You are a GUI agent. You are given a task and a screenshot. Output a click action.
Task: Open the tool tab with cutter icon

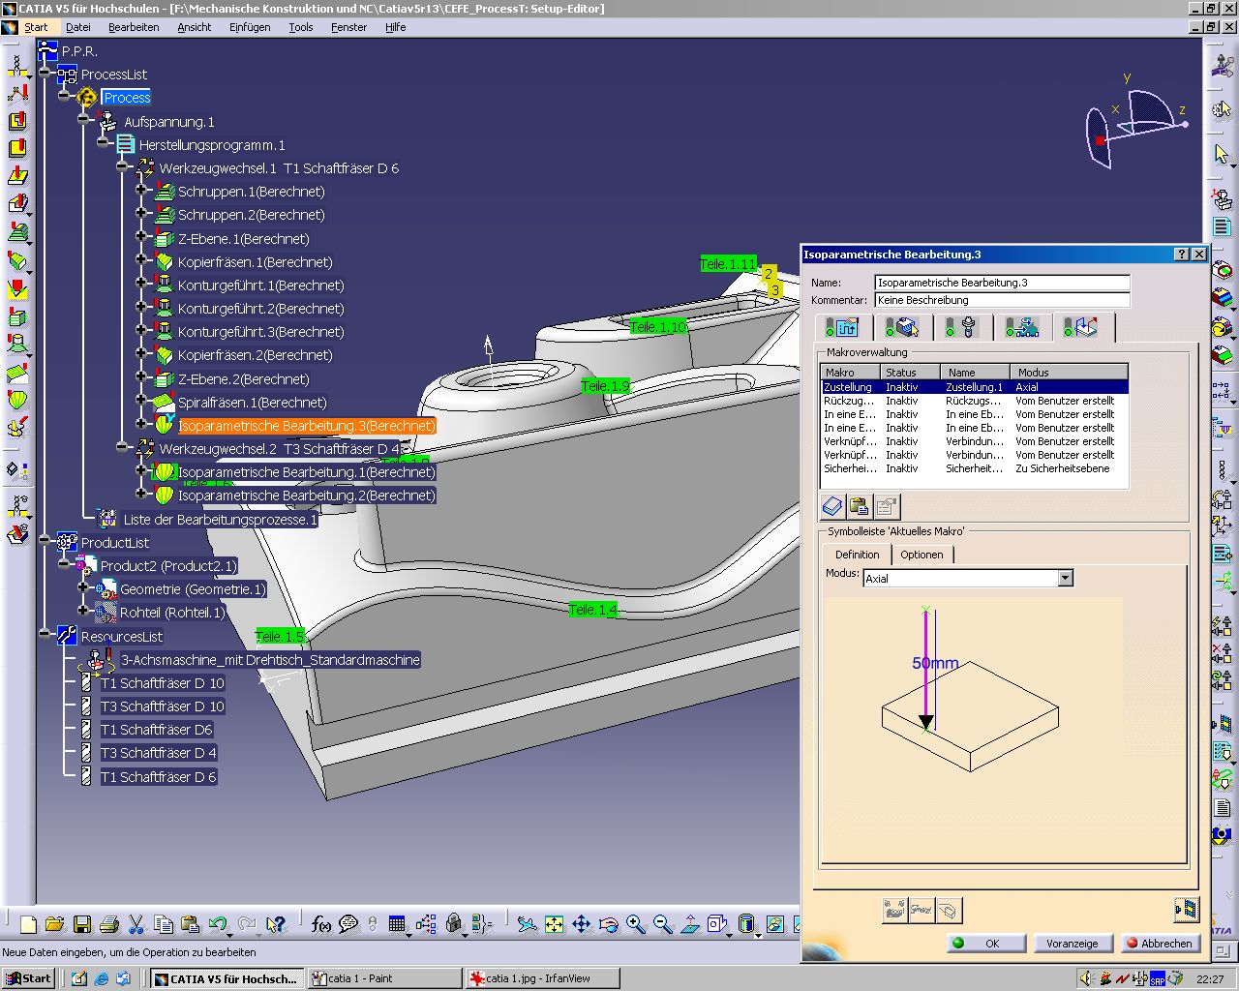(x=961, y=327)
